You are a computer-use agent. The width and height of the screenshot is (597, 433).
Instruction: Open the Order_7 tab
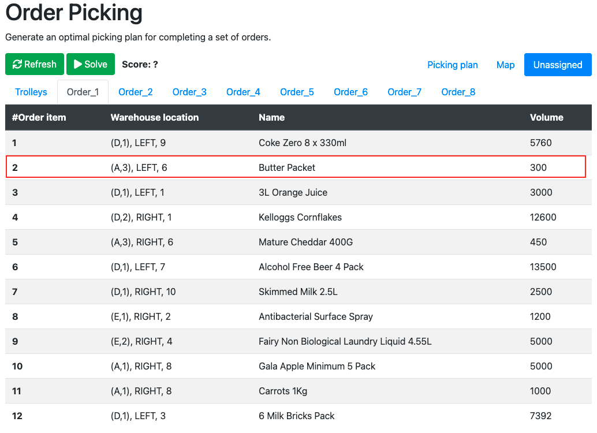tap(404, 92)
